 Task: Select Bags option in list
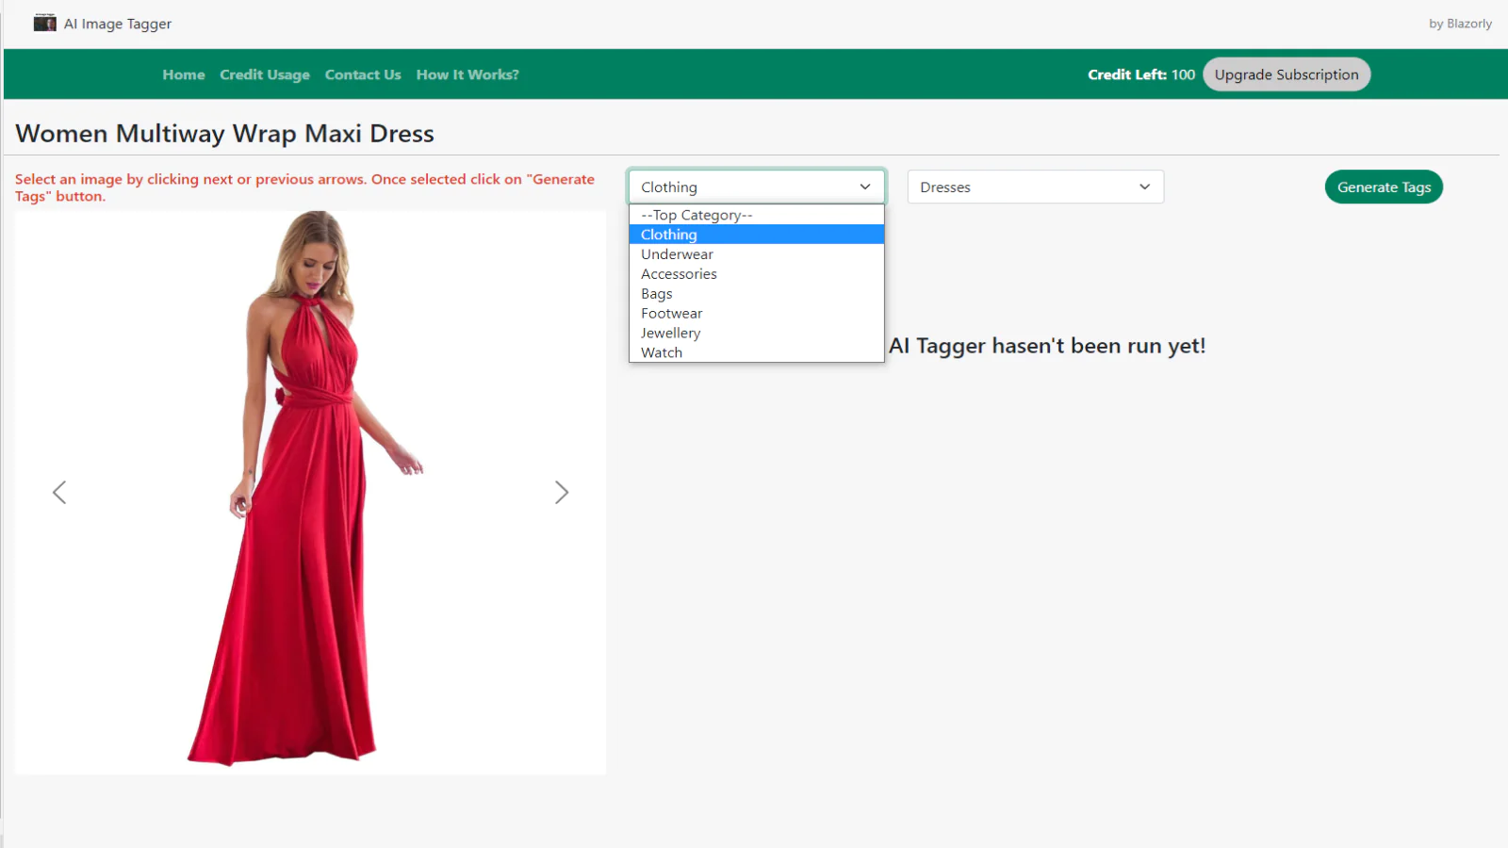click(x=757, y=294)
